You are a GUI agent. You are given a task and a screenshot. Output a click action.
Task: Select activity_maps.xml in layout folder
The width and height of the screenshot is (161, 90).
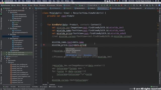coord(17,70)
